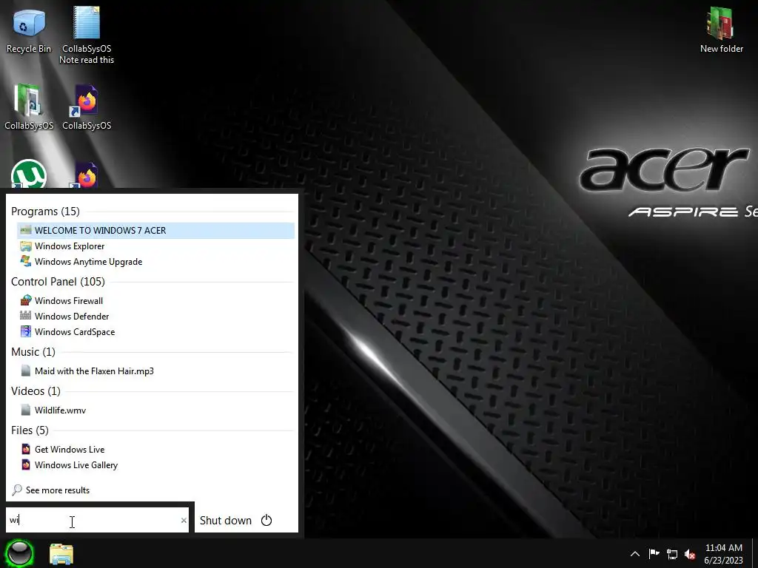
Task: Play Maid with the Flaxen Hair.mp3
Action: (x=155, y=371)
